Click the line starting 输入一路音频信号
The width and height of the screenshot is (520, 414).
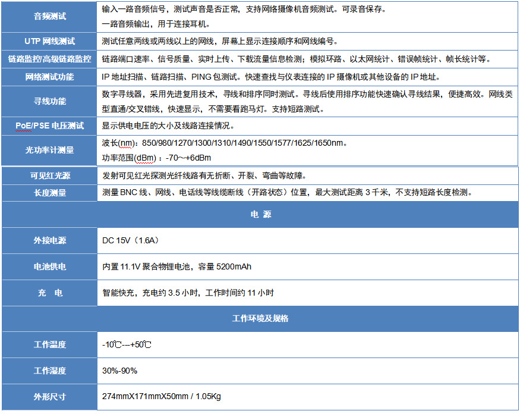tap(244, 10)
